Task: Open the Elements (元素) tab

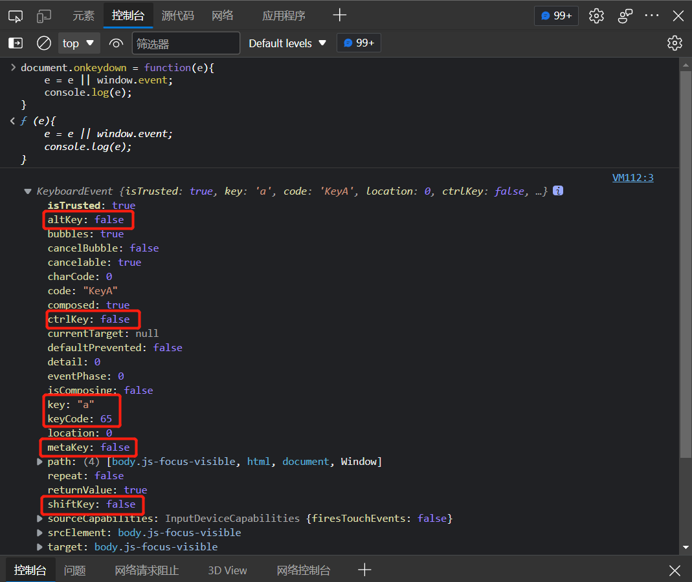Action: click(84, 16)
